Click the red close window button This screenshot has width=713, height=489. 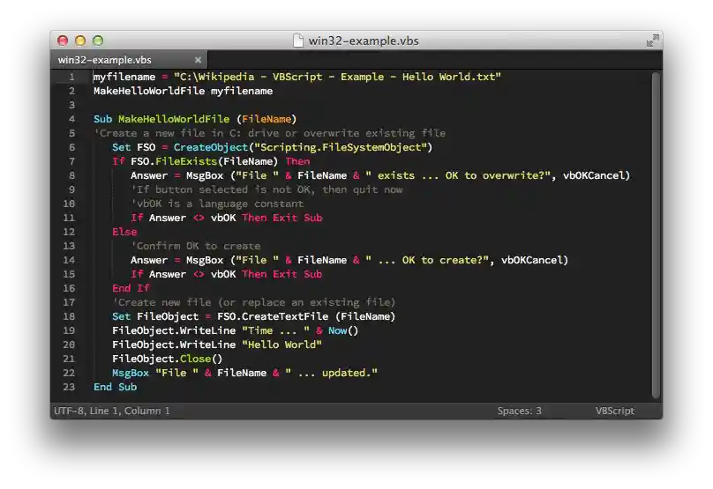pyautogui.click(x=63, y=41)
